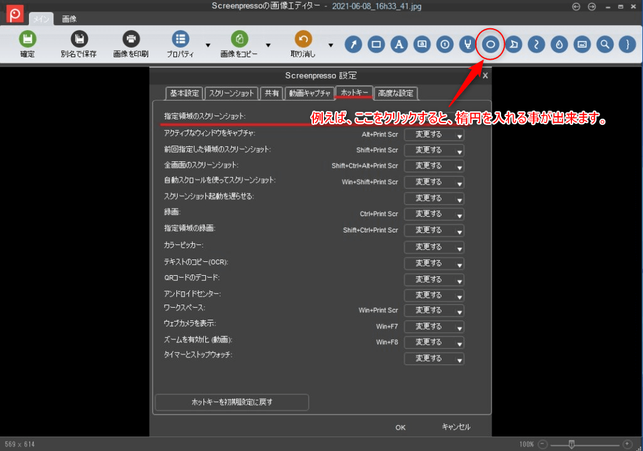Expand the 画像をコピー dropdown arrow

(x=268, y=45)
